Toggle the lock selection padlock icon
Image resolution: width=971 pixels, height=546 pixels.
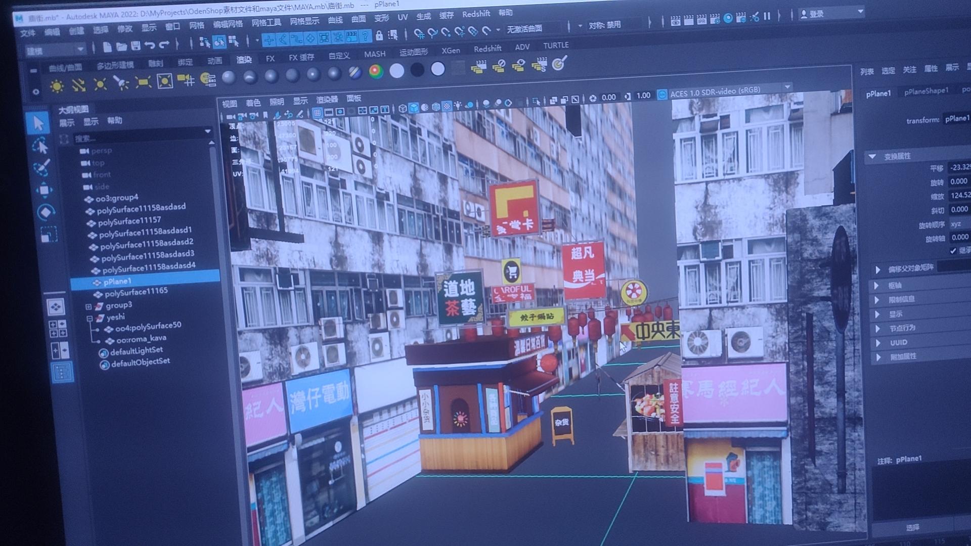pyautogui.click(x=379, y=35)
